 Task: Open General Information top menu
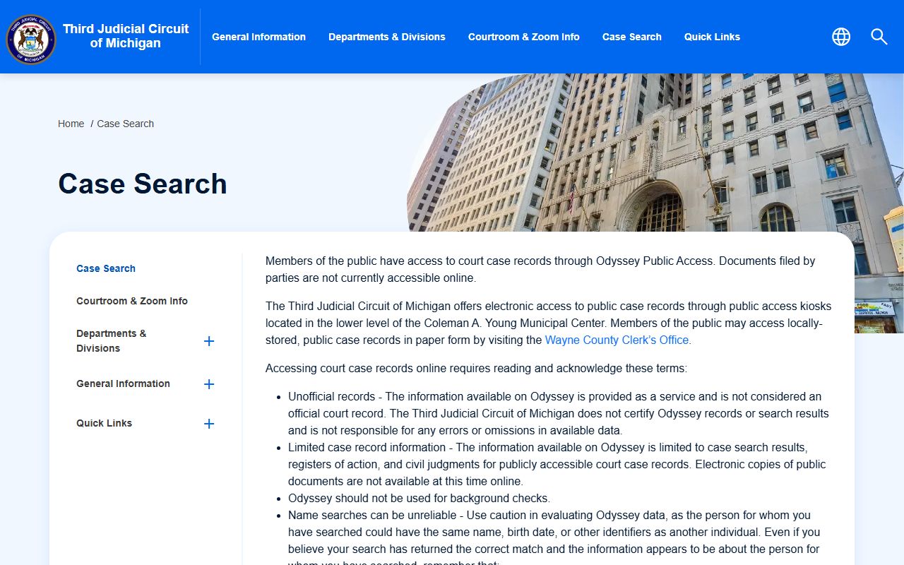point(258,37)
